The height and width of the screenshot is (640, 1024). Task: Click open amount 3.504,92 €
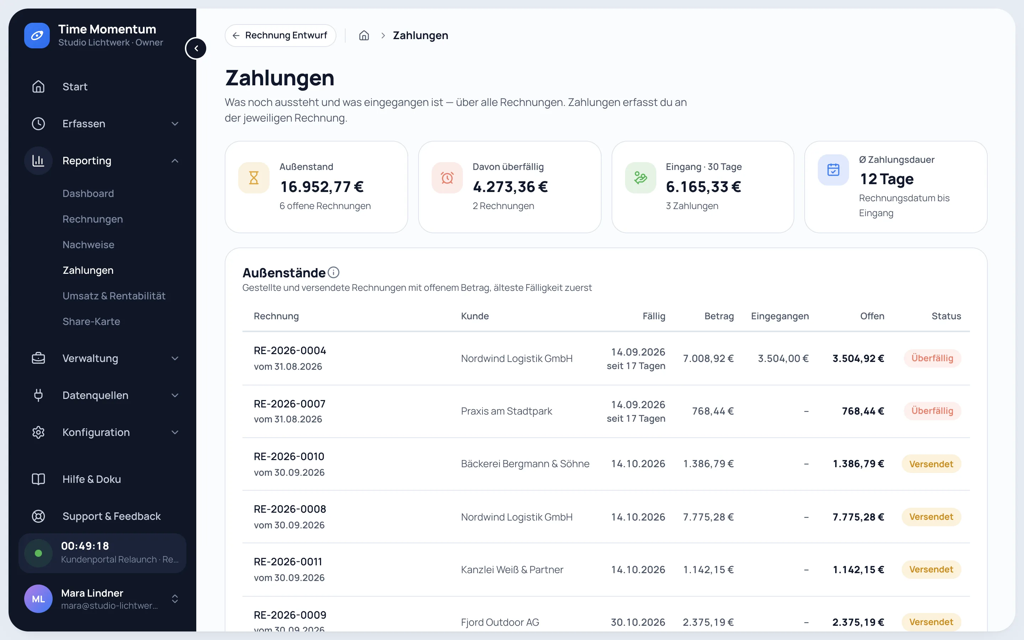pyautogui.click(x=858, y=358)
